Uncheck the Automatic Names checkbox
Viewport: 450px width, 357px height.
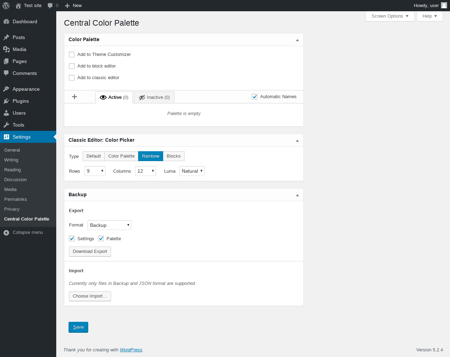(x=255, y=97)
